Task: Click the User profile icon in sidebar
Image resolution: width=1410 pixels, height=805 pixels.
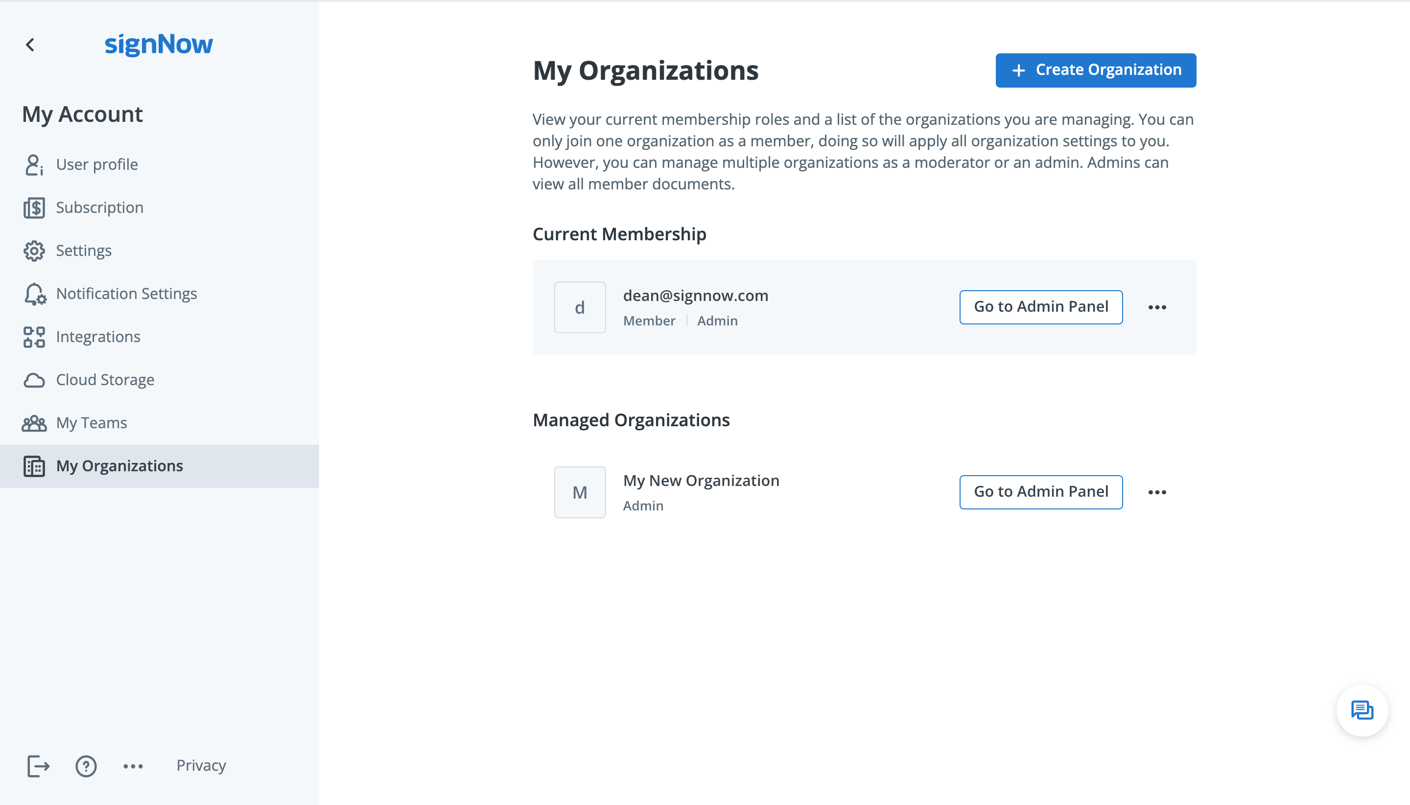Action: pyautogui.click(x=35, y=163)
